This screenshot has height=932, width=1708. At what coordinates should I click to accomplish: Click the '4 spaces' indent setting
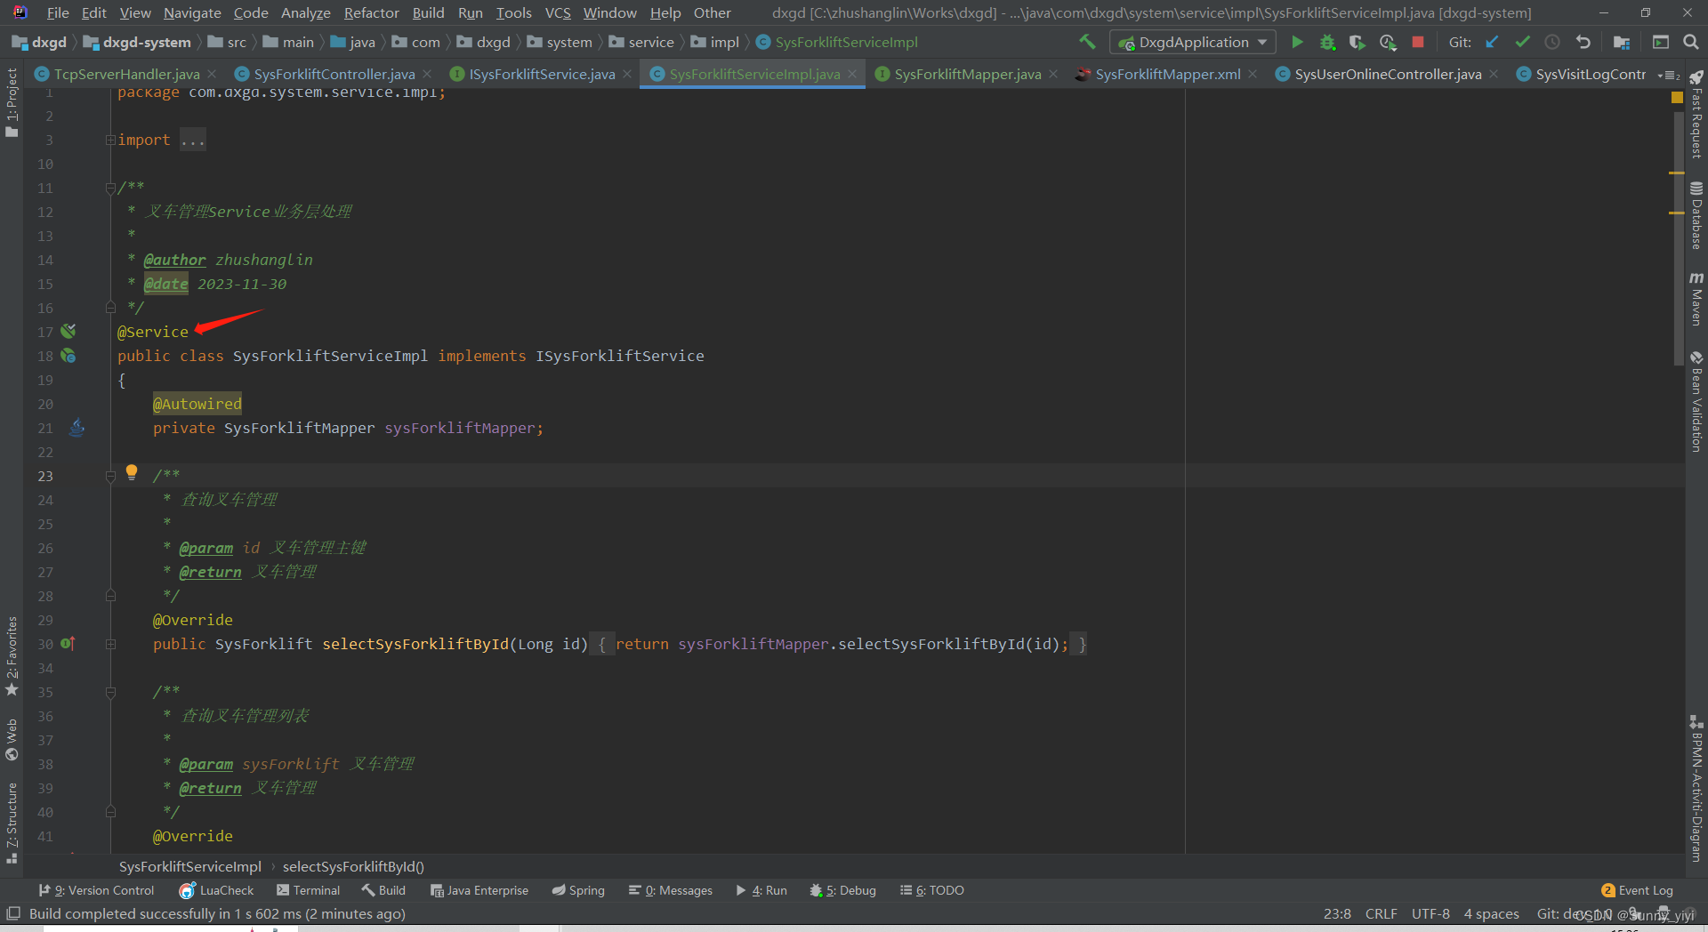(x=1491, y=913)
